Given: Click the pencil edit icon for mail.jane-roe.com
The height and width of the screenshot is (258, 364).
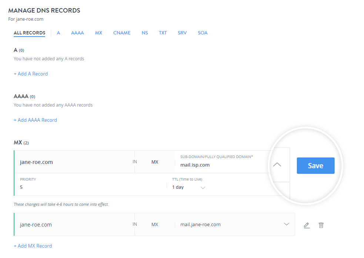Looking at the screenshot, I should tap(307, 225).
